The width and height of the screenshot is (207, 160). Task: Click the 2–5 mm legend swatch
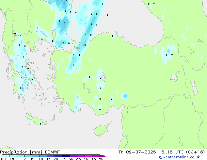point(28,156)
